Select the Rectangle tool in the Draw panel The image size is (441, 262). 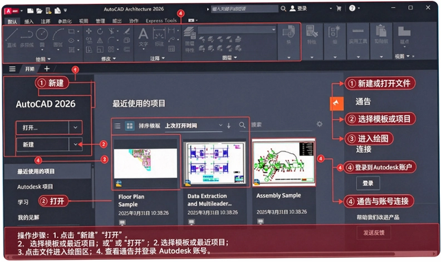[x=71, y=31]
